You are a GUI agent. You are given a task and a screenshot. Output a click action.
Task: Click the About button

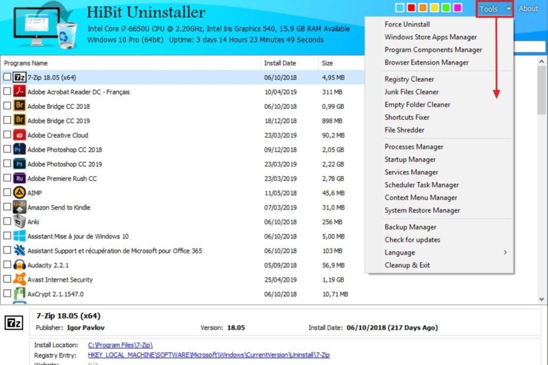[528, 9]
